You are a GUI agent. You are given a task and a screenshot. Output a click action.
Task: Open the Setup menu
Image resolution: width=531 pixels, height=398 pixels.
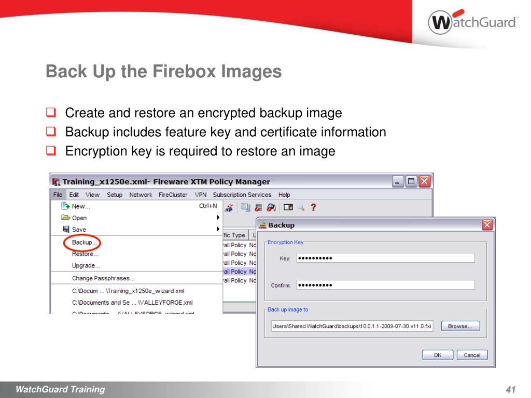(115, 195)
